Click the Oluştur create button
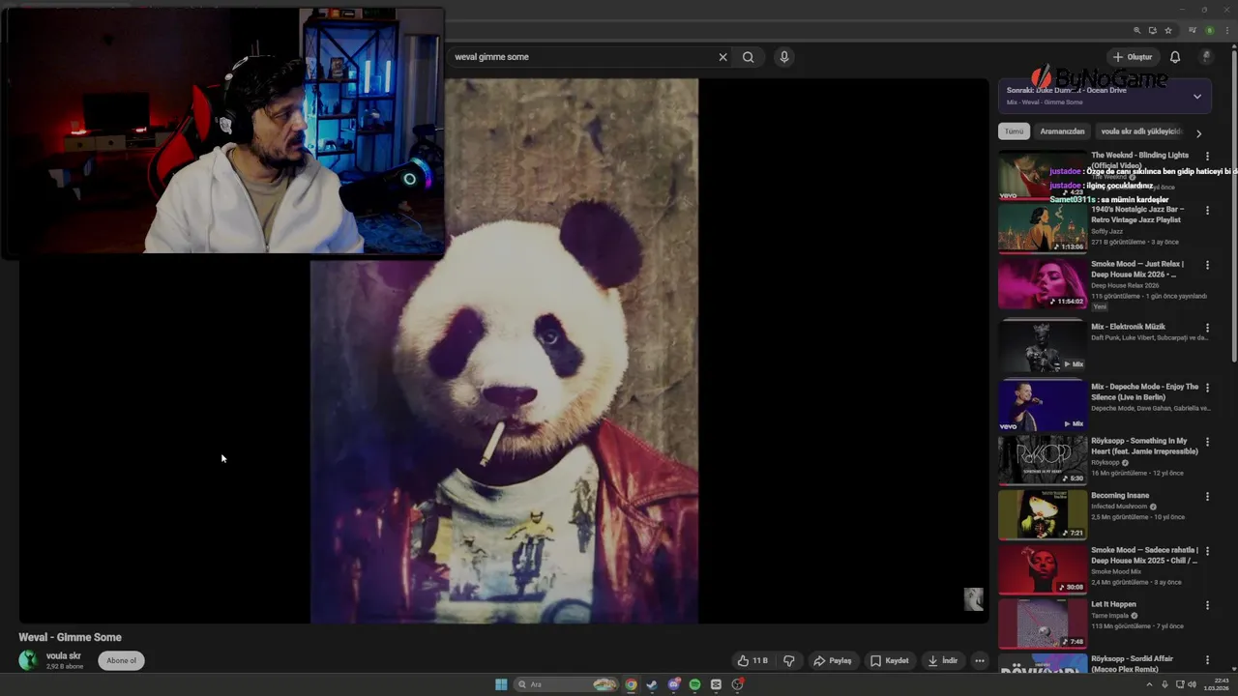The image size is (1238, 696). 1133,57
